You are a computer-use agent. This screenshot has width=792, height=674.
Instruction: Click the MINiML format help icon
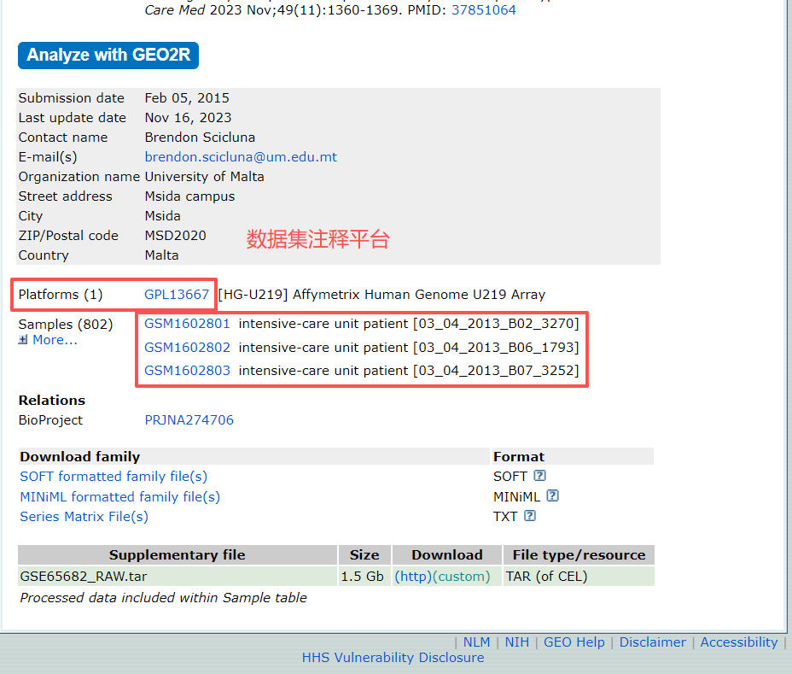552,496
